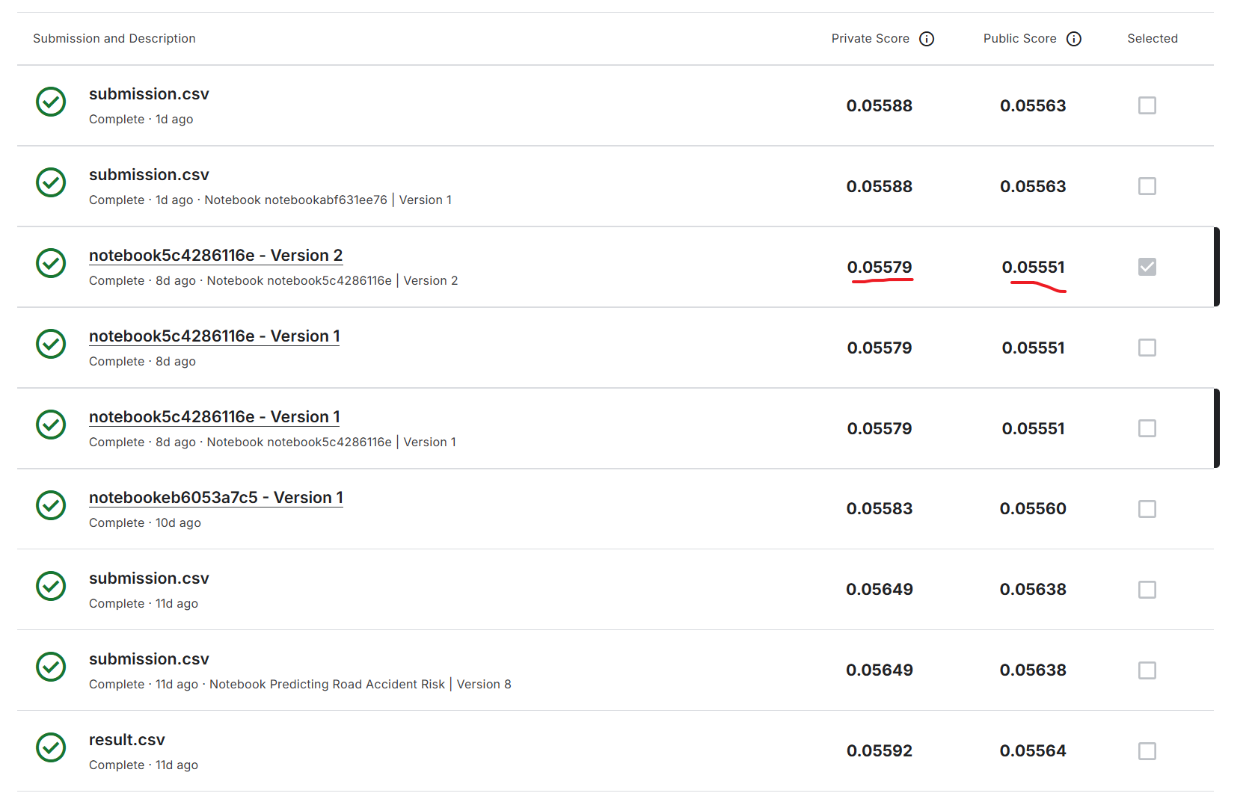Tick the checkbox for notebookeb6053a7c5 Version 1

(1147, 509)
